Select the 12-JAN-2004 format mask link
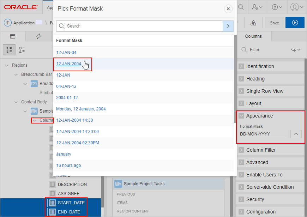This screenshot has height=217, width=307. [x=68, y=64]
